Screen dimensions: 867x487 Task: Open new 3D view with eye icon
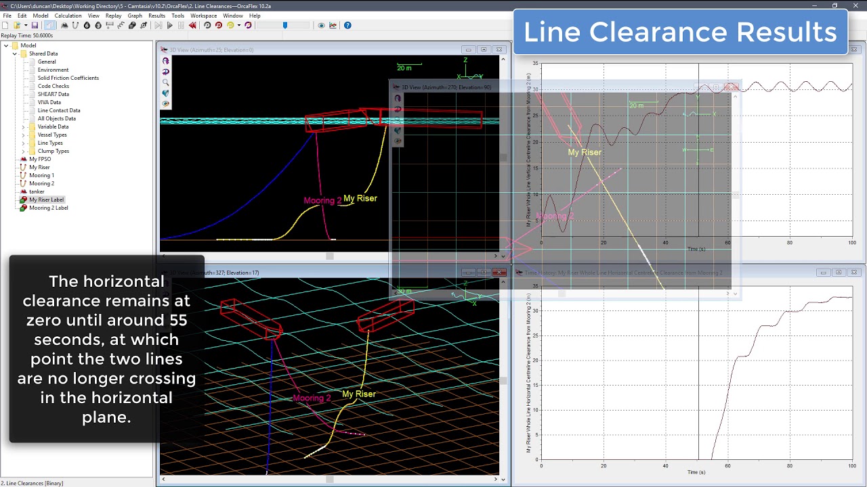[322, 25]
